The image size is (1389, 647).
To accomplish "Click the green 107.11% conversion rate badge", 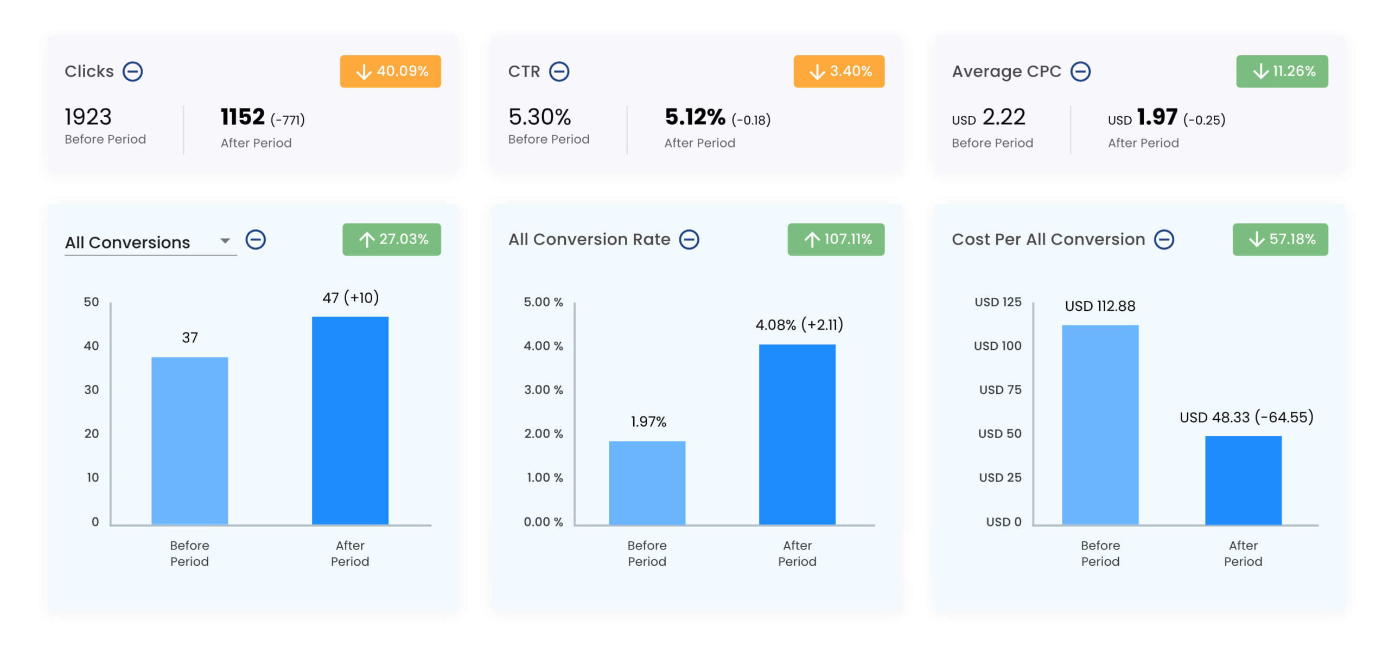I will [835, 239].
